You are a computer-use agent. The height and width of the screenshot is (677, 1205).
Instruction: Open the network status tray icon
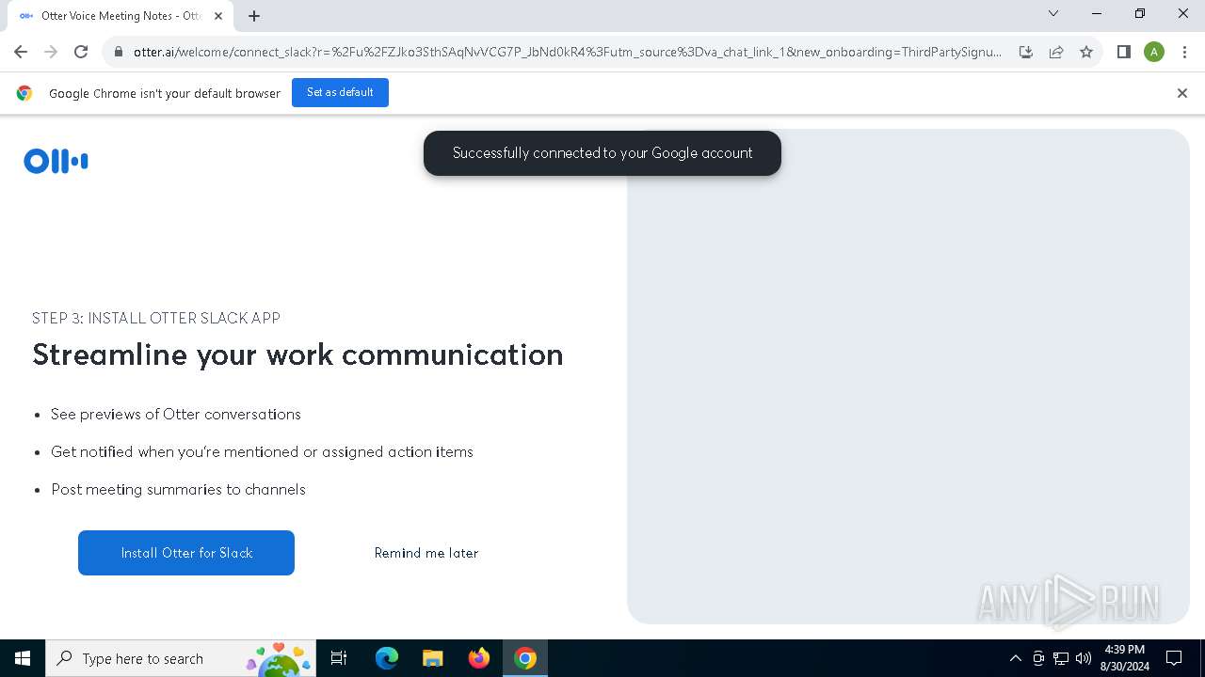(x=1061, y=658)
